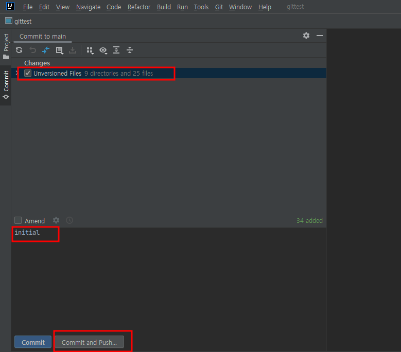
Task: Hide the Commit tool window
Action: pos(320,36)
